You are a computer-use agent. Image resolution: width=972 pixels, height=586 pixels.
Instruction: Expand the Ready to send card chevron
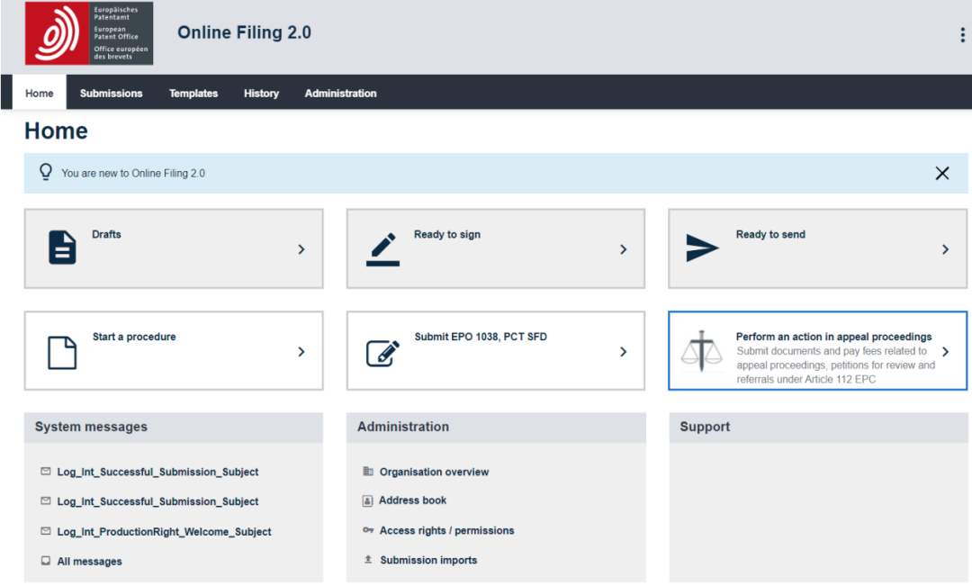[945, 249]
